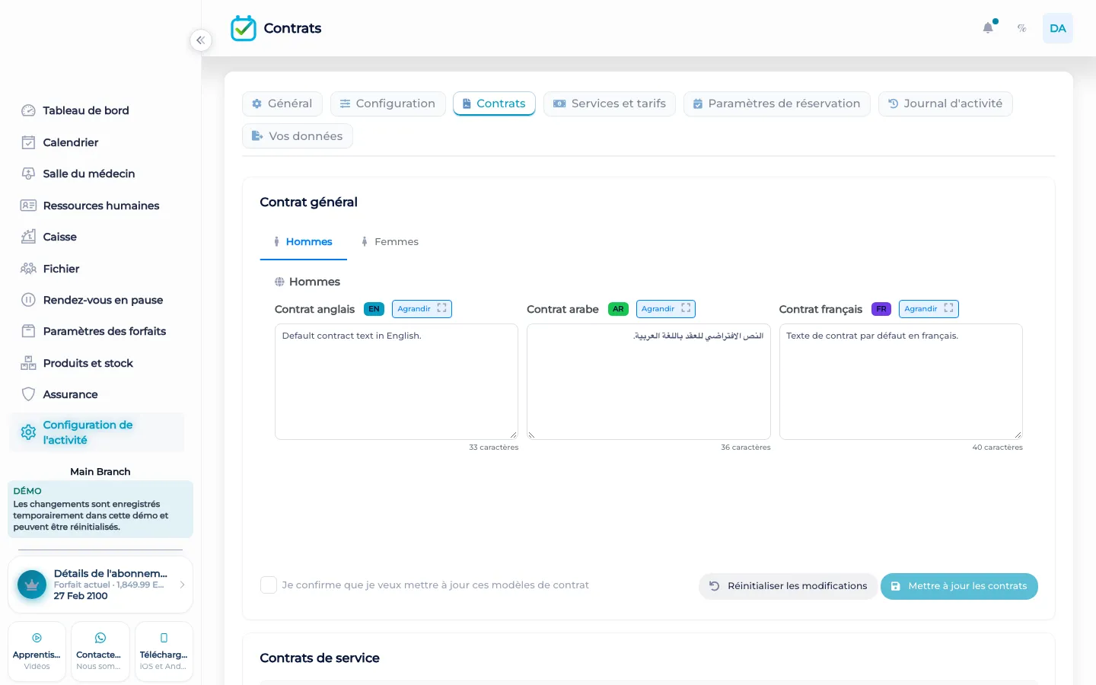Click the subscription crown icon
The width and height of the screenshot is (1096, 685).
[x=32, y=585]
